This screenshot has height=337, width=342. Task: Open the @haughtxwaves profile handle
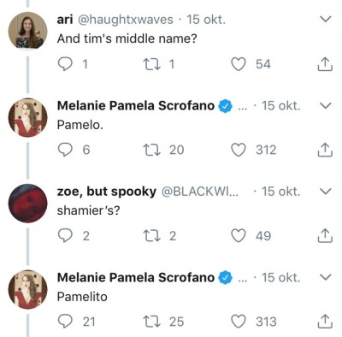pyautogui.click(x=126, y=20)
